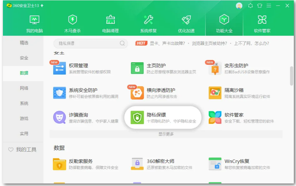The width and height of the screenshot is (296, 186).
Task: Open the 上不了网,怎么办? link
Action: (251, 43)
